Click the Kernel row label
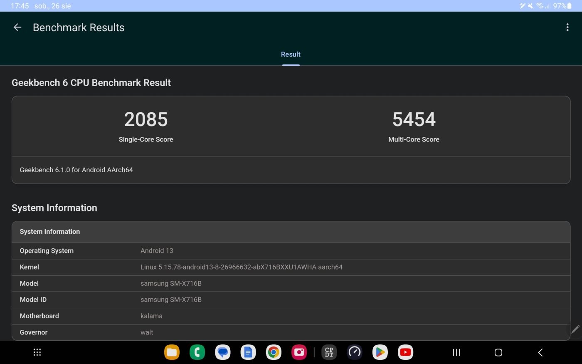 pyautogui.click(x=29, y=267)
